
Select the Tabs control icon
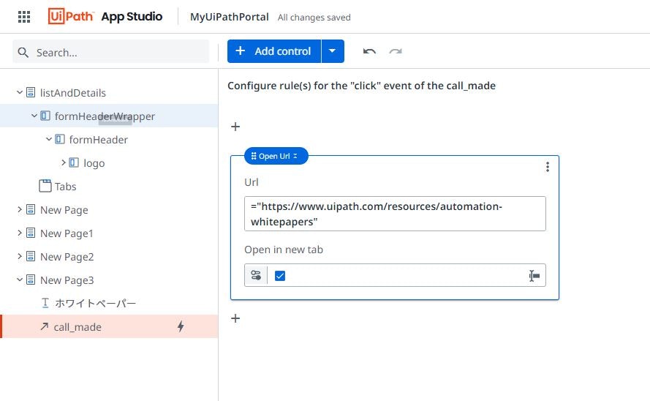click(45, 186)
